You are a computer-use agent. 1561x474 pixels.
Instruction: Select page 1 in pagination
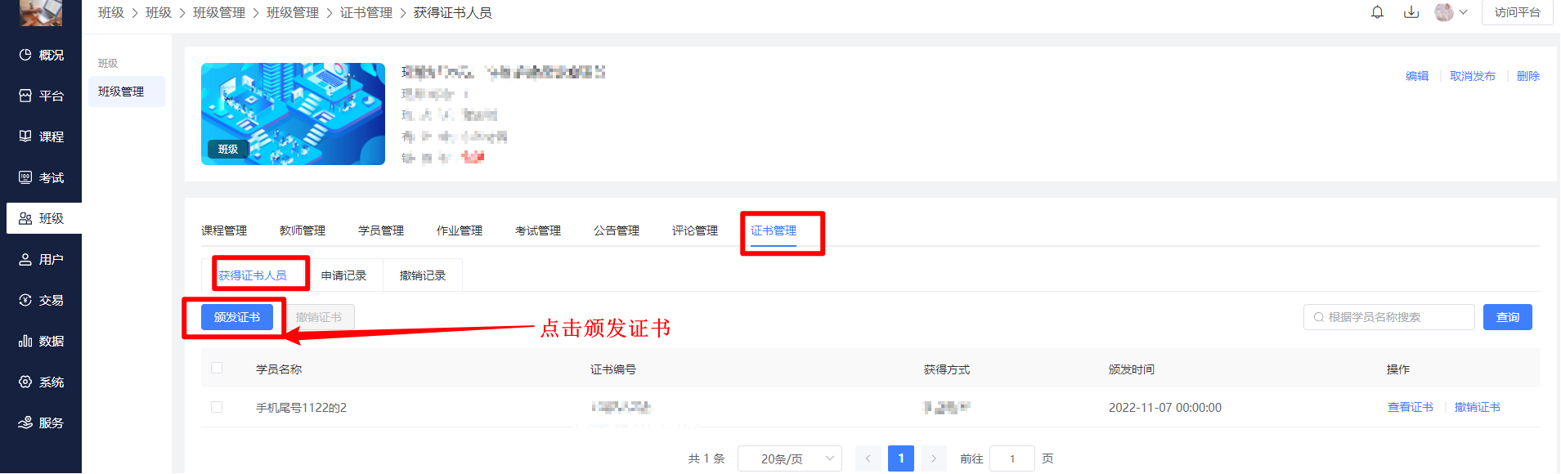point(901,458)
